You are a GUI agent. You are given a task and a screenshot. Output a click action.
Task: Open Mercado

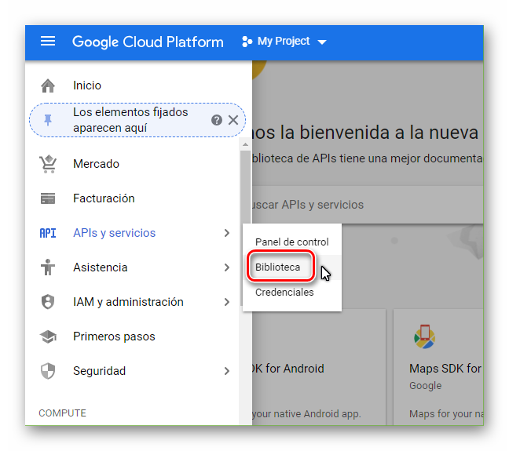96,164
